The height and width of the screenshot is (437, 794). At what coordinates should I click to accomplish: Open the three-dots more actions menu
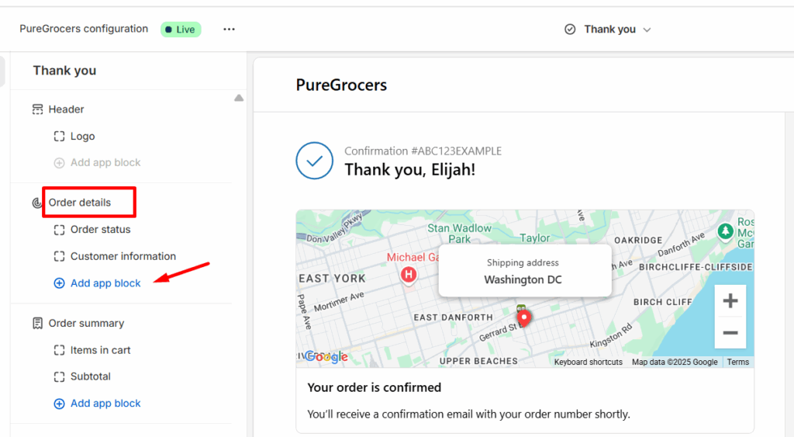229,29
